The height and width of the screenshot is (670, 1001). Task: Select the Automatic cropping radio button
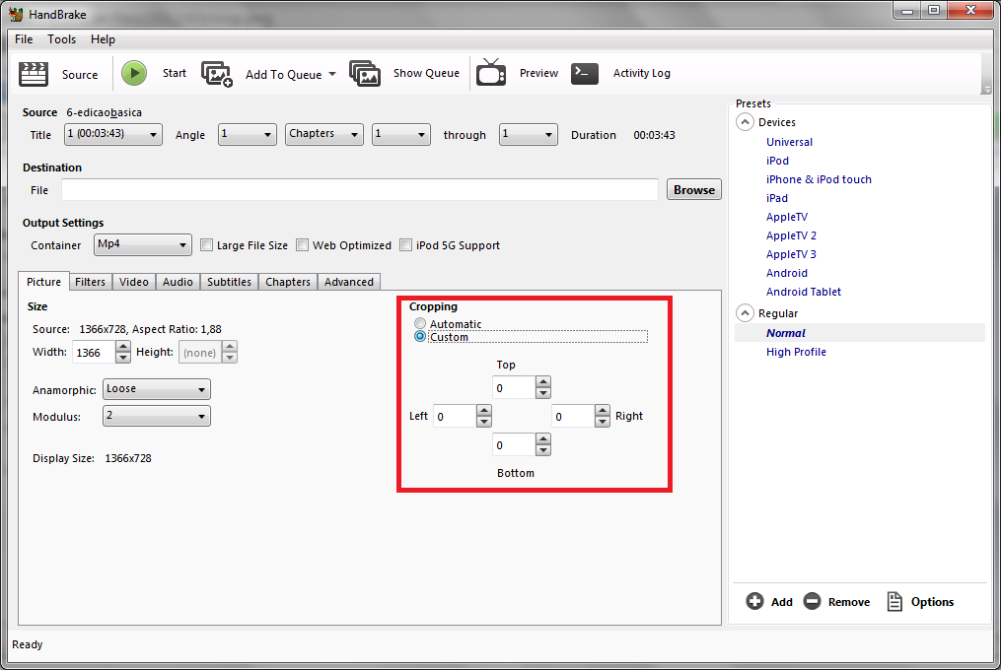(419, 323)
